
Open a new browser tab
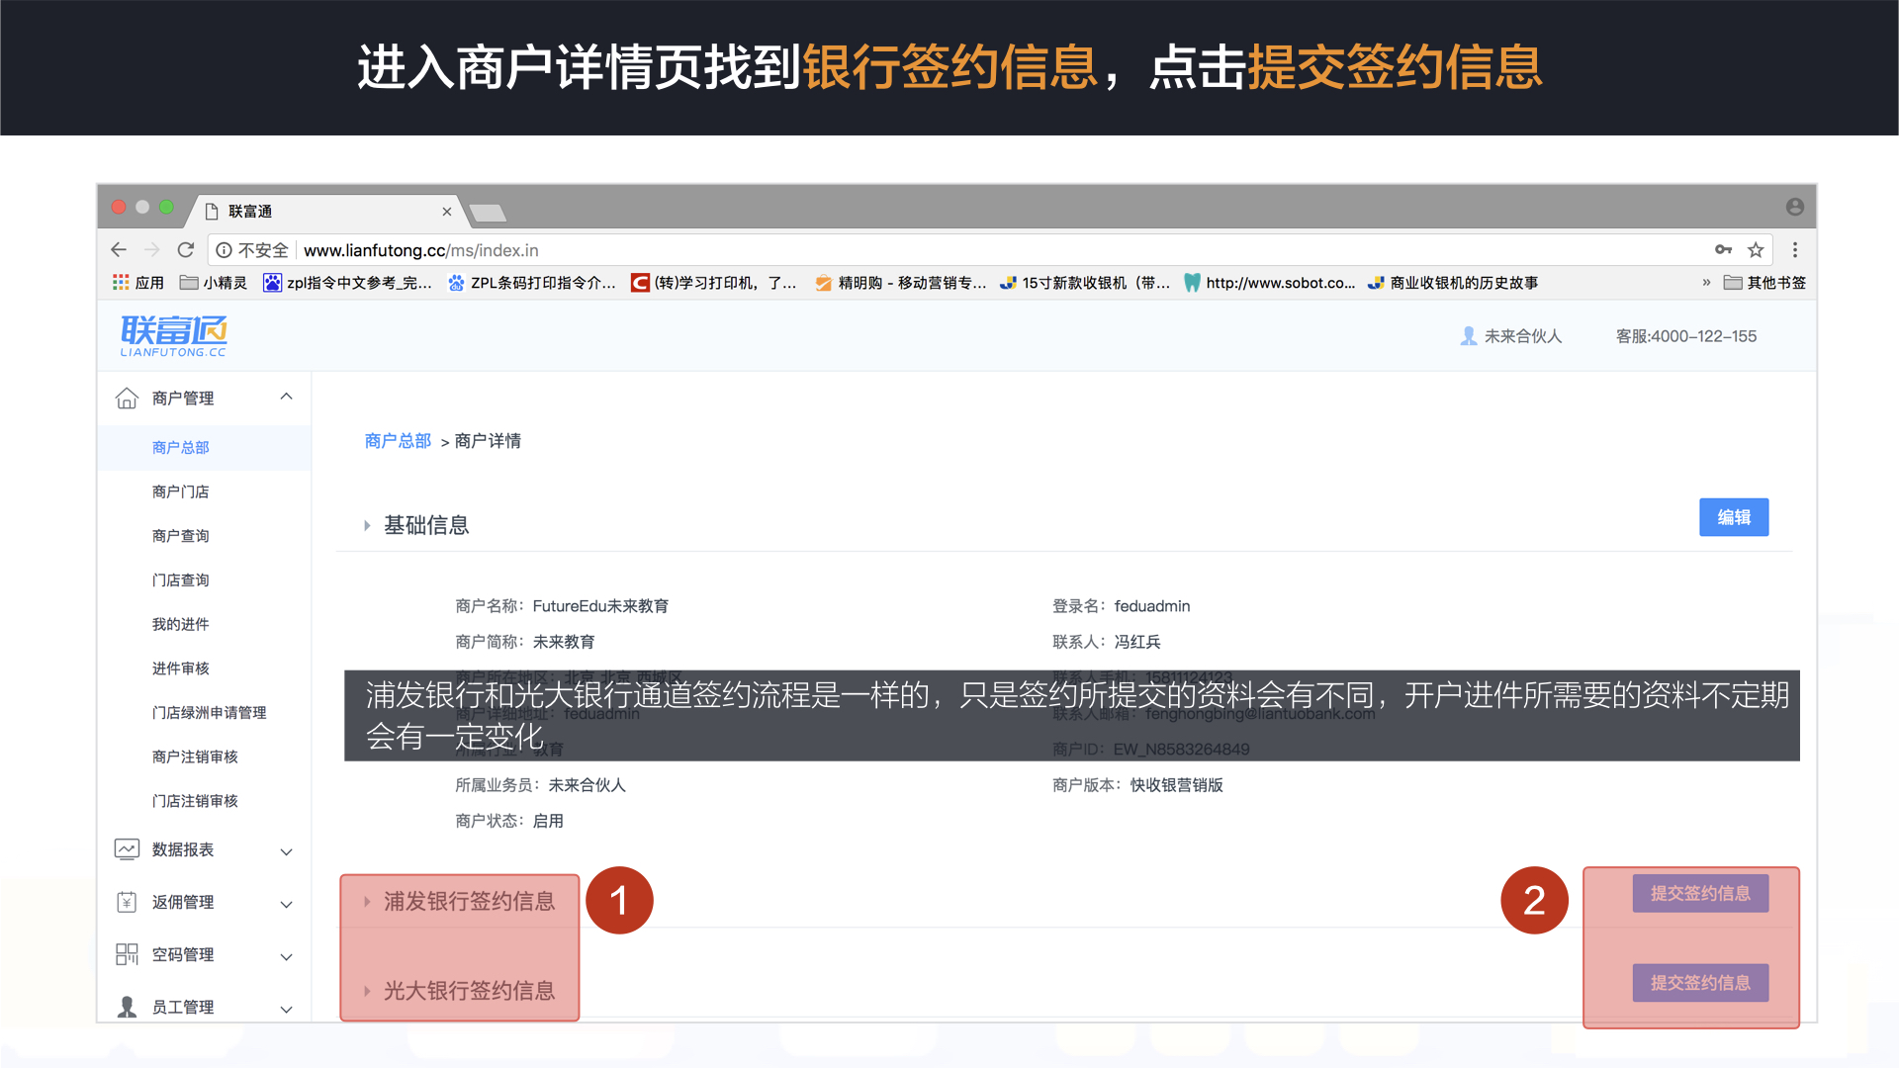(x=488, y=213)
